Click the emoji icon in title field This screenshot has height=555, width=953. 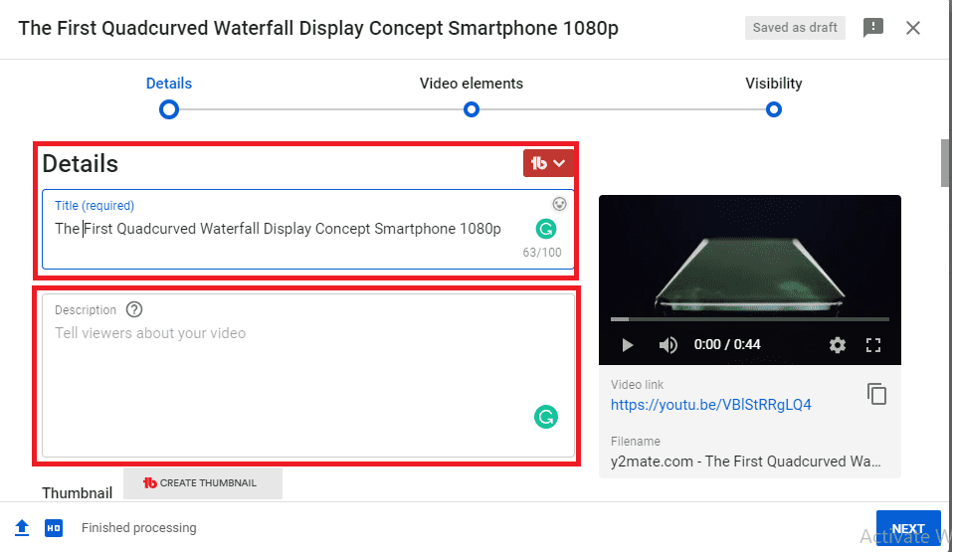[x=560, y=204]
